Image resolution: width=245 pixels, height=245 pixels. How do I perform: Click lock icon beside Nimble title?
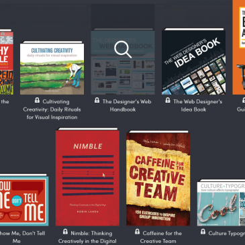[x=65, y=232]
